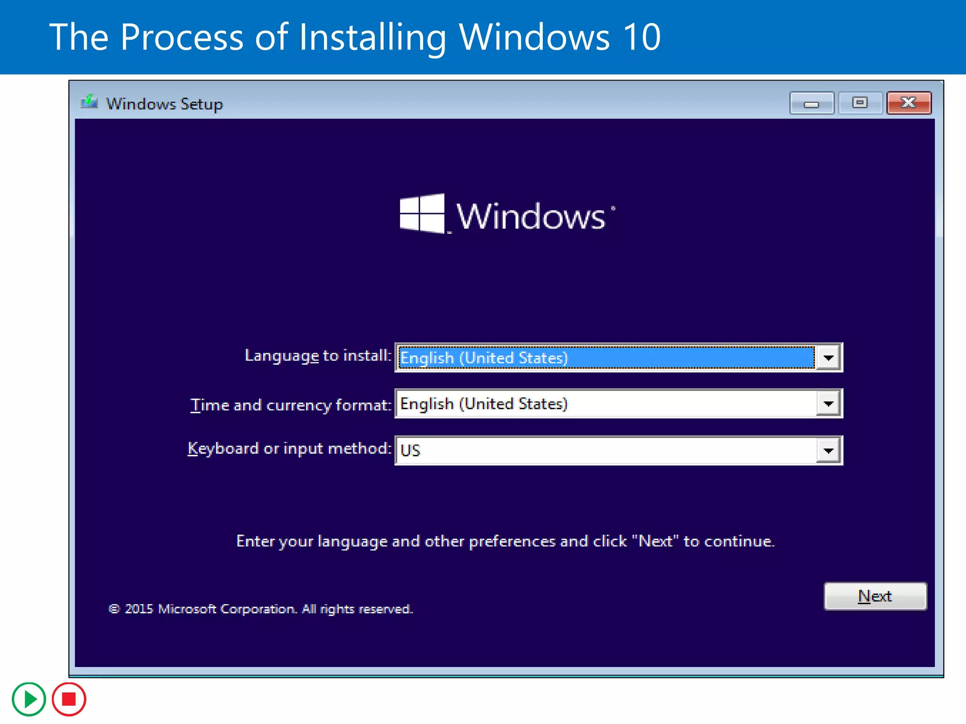
Task: Click the Windows logo in setup
Action: pos(507,214)
